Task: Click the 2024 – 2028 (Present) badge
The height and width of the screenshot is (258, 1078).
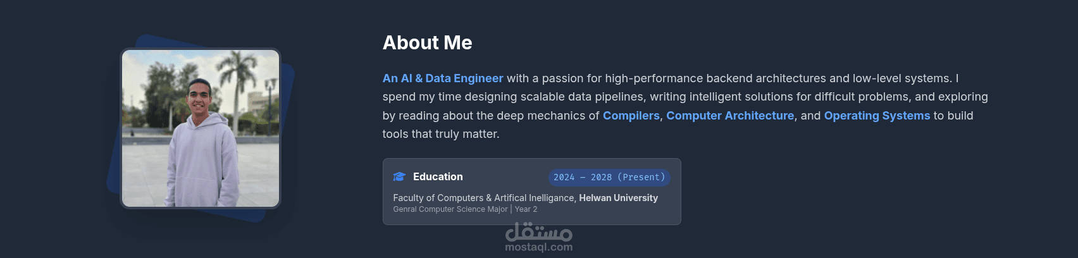Action: point(609,178)
